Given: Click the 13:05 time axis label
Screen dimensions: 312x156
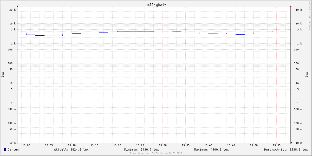Looking at the screenshot, I should (49, 145).
